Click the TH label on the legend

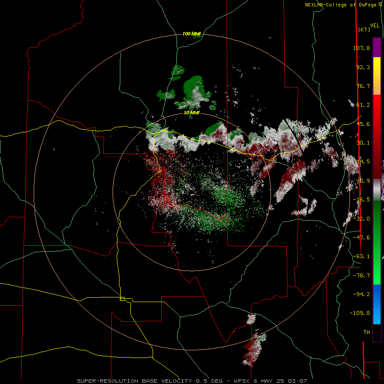[367, 332]
